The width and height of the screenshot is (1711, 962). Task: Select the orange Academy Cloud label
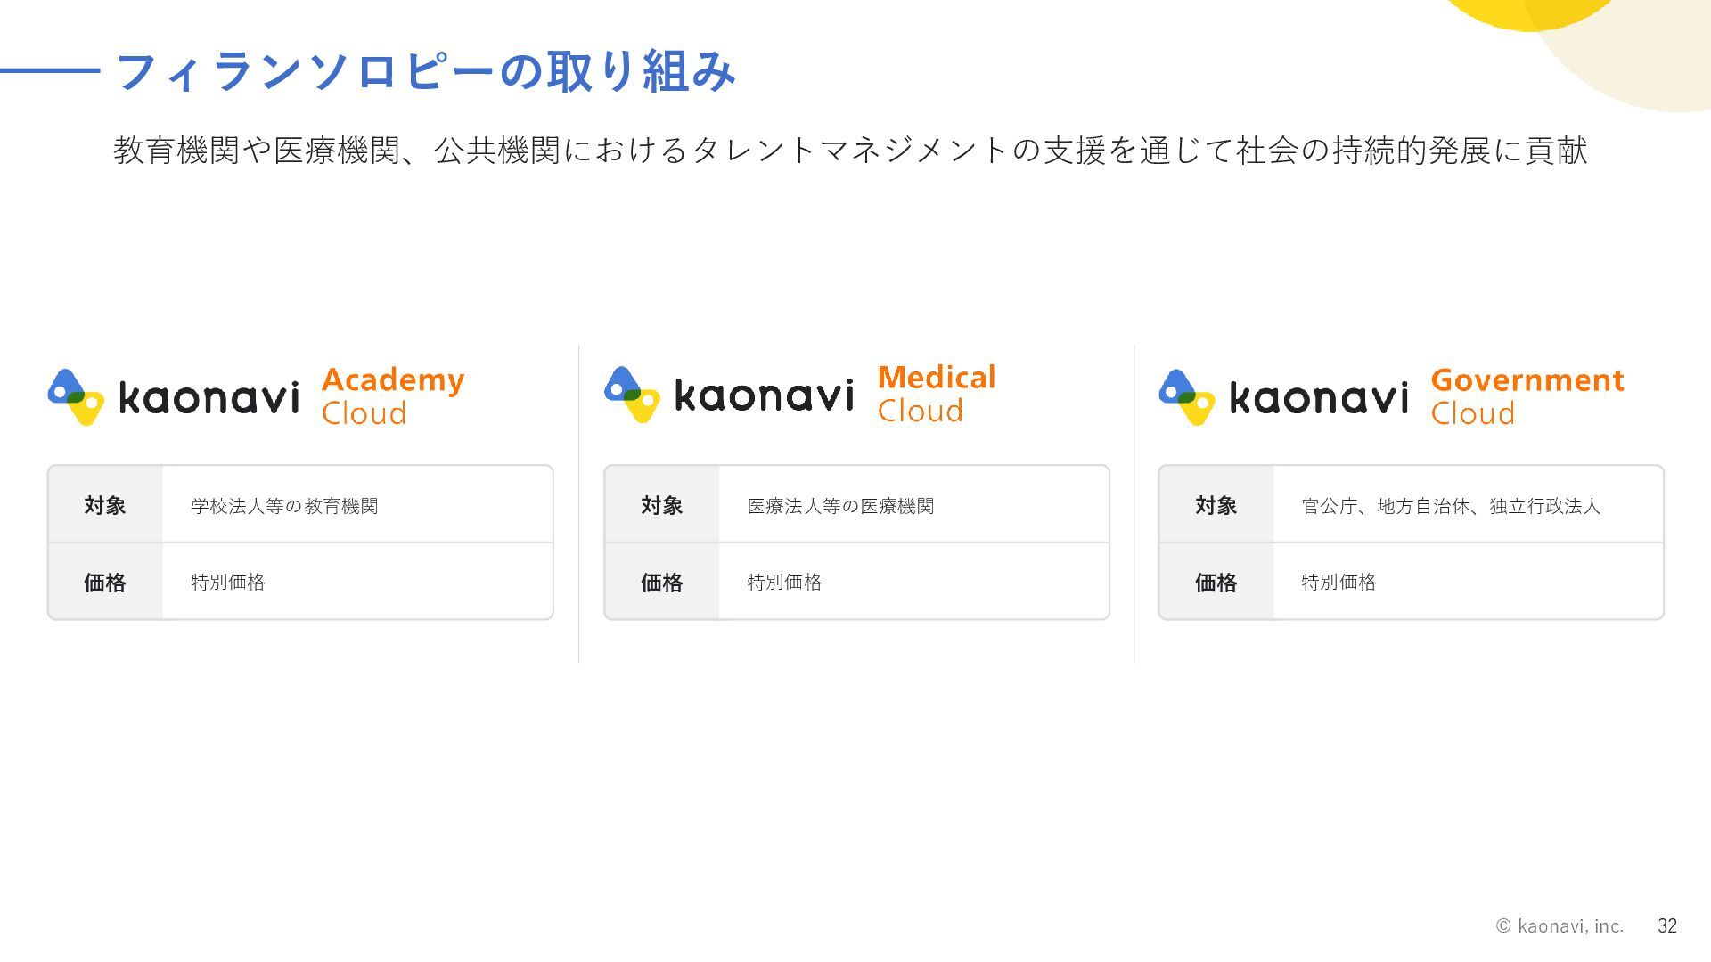point(393,396)
